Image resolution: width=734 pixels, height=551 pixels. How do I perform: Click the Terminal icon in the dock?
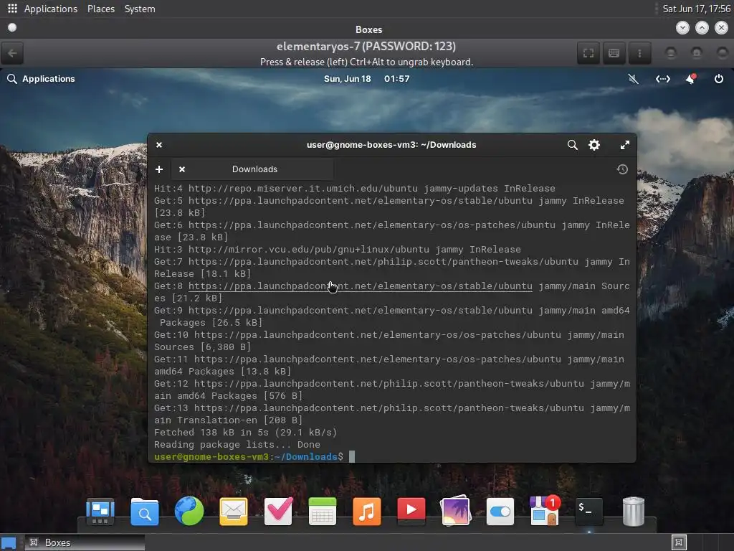point(589,511)
